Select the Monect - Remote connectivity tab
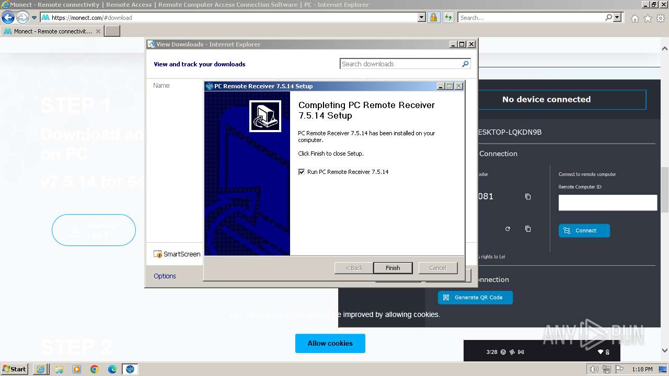This screenshot has height=376, width=669. (52, 31)
